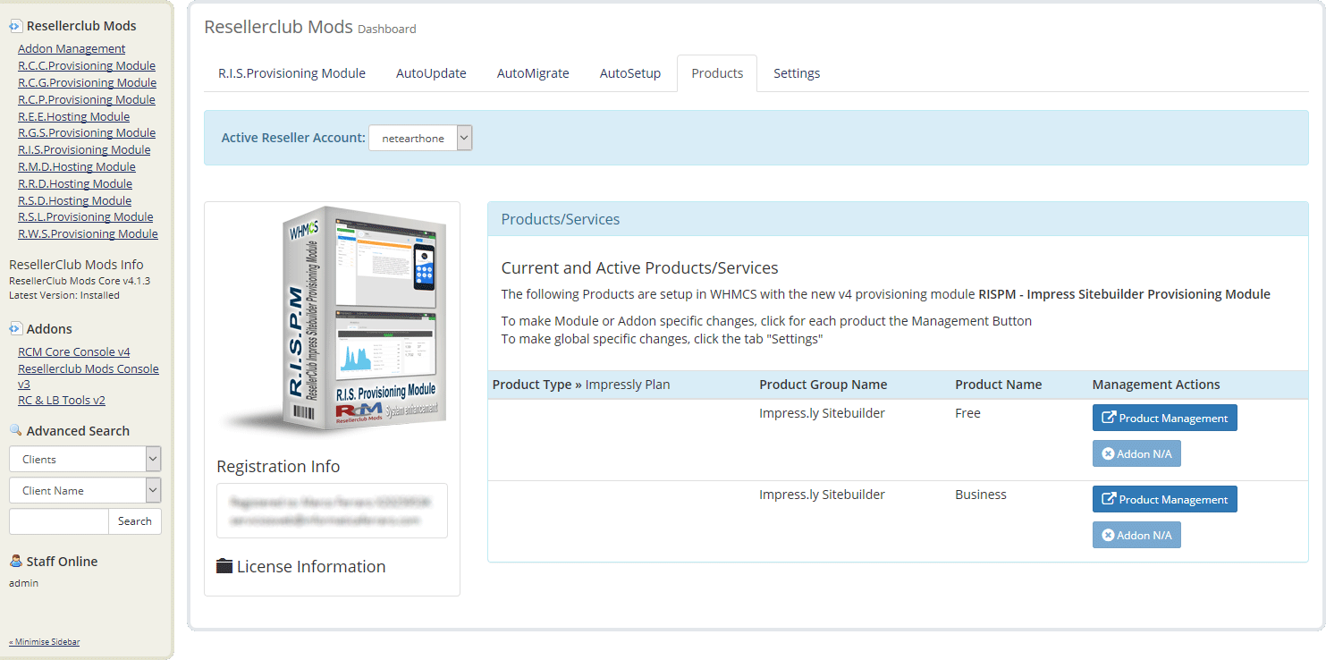Click the Search button in sidebar

pyautogui.click(x=135, y=521)
